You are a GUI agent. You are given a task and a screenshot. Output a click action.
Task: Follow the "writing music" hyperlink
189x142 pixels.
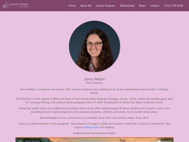91,127
